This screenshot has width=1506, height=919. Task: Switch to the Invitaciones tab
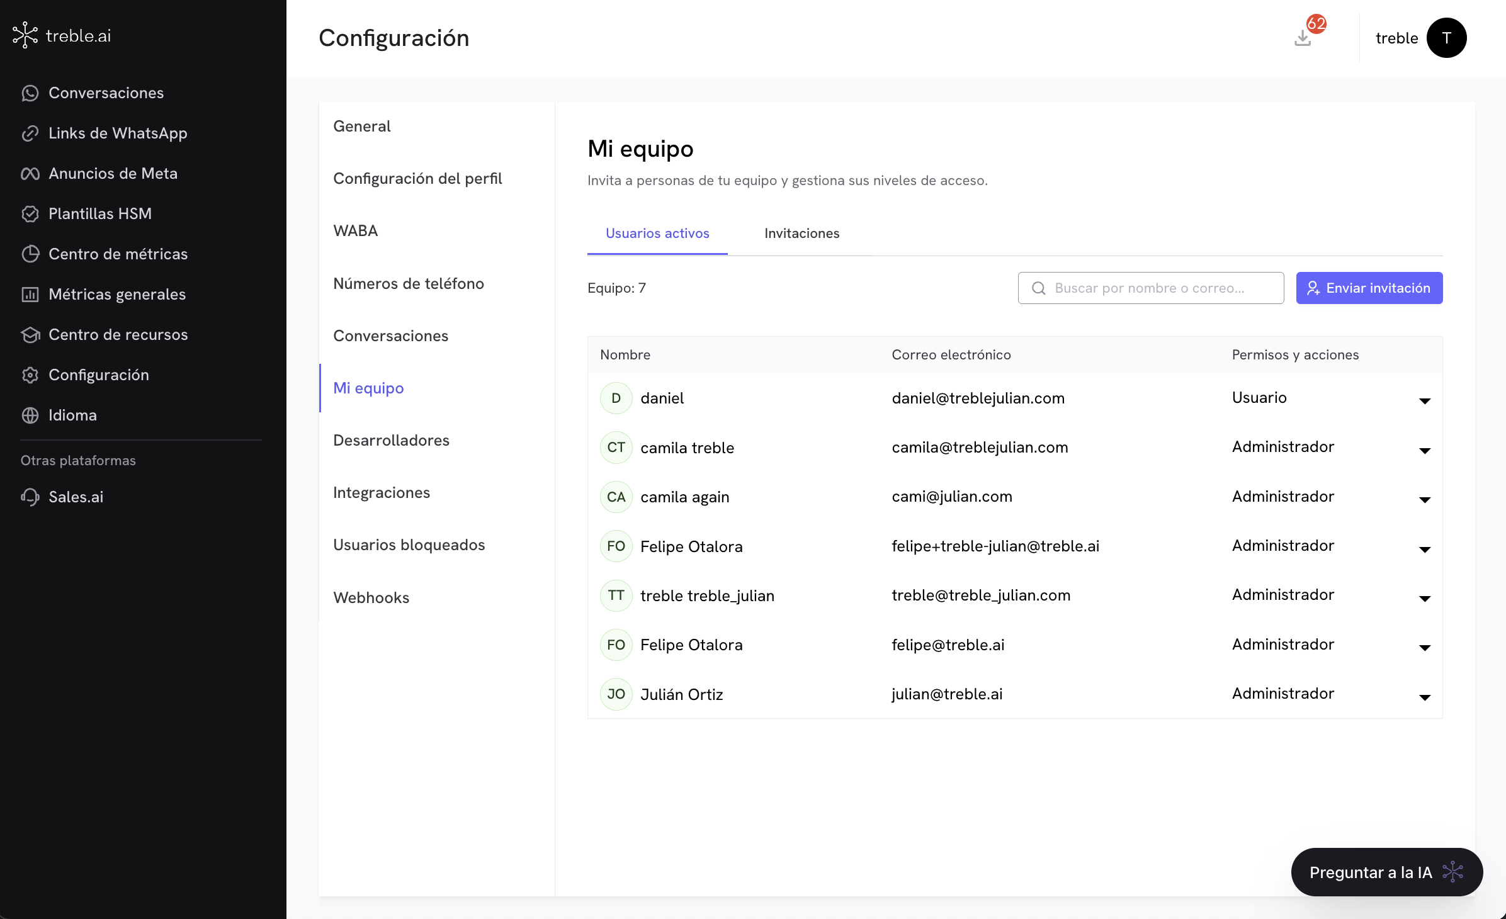801,234
